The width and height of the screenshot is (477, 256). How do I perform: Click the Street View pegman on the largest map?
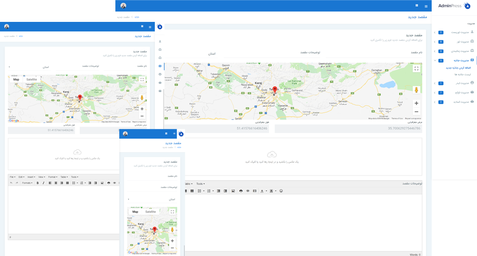click(416, 90)
